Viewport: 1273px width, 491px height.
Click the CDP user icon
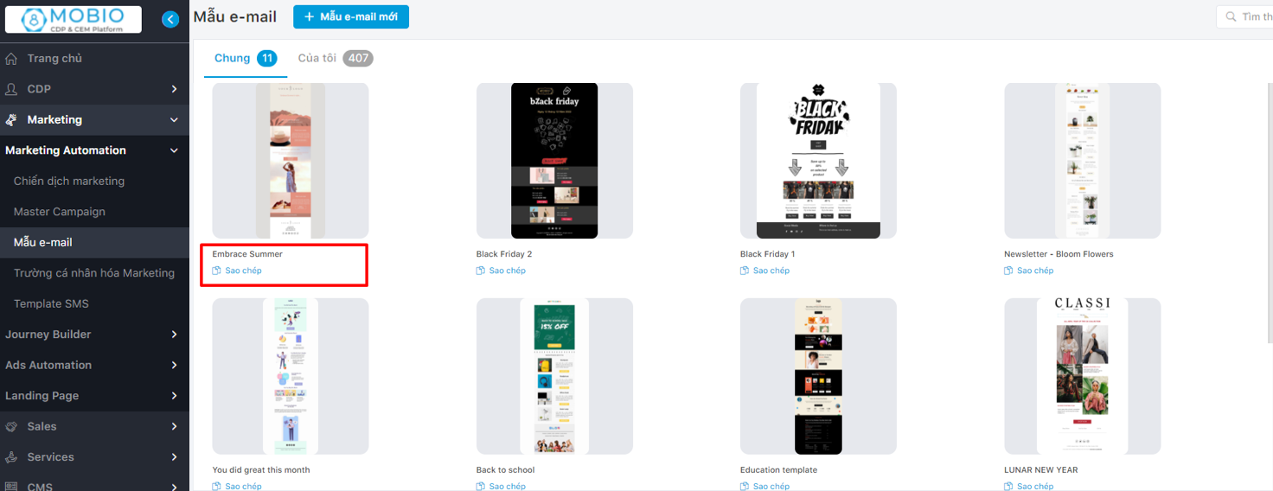[11, 89]
